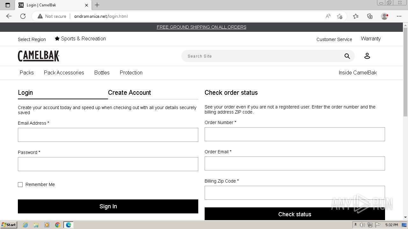
Task: Expand the Packs navigation menu
Action: (26, 73)
